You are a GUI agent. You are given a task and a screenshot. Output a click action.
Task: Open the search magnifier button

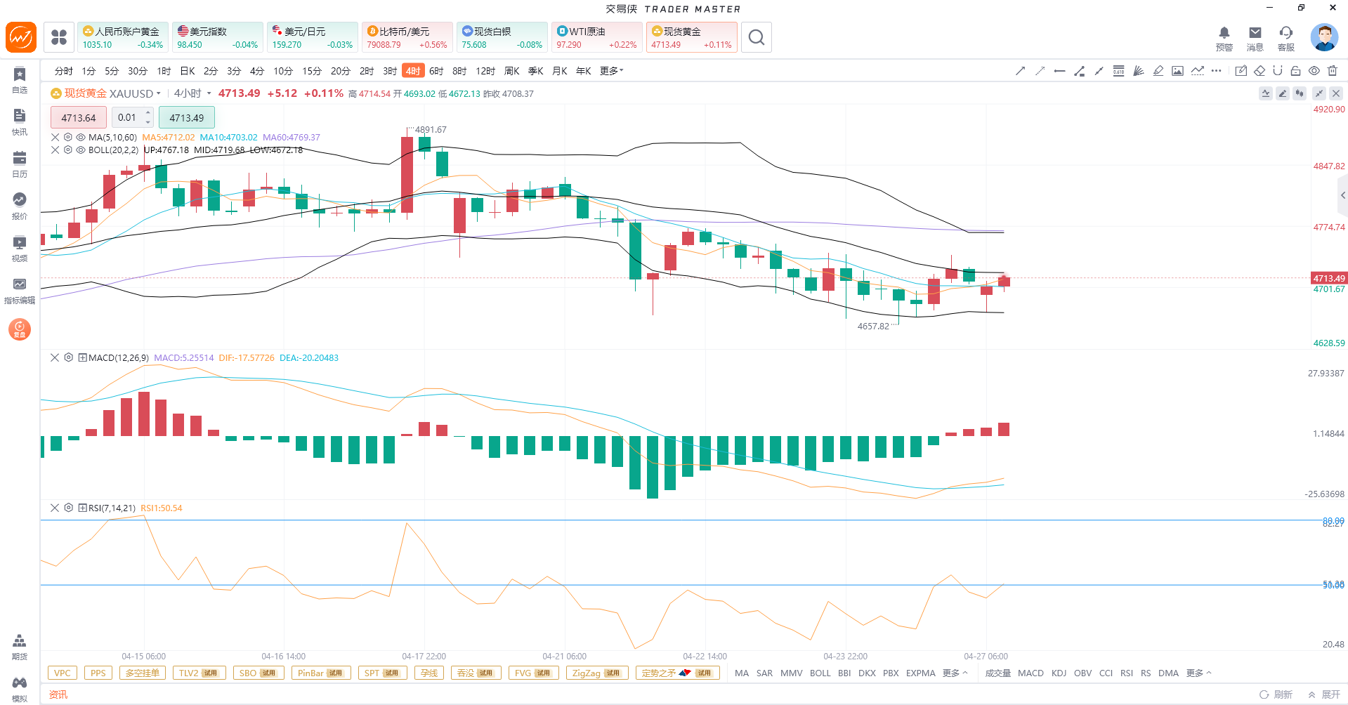click(756, 37)
